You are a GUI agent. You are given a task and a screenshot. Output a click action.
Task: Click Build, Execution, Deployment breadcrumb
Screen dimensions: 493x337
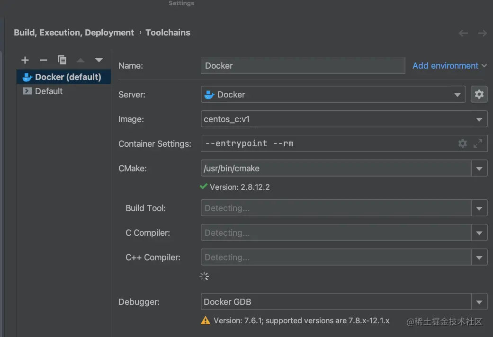tap(74, 33)
